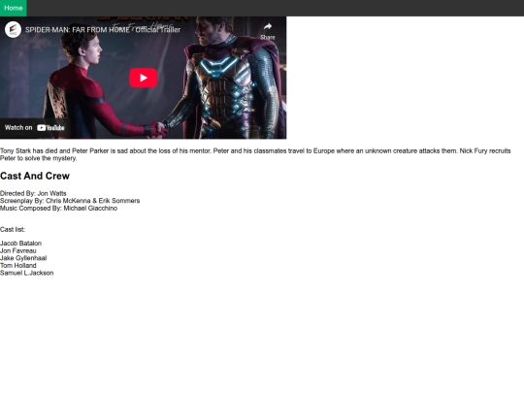Click 'Screenplay By: Chris McKenna & Erik Sommers'
Image resolution: width=524 pixels, height=393 pixels.
pyautogui.click(x=70, y=201)
